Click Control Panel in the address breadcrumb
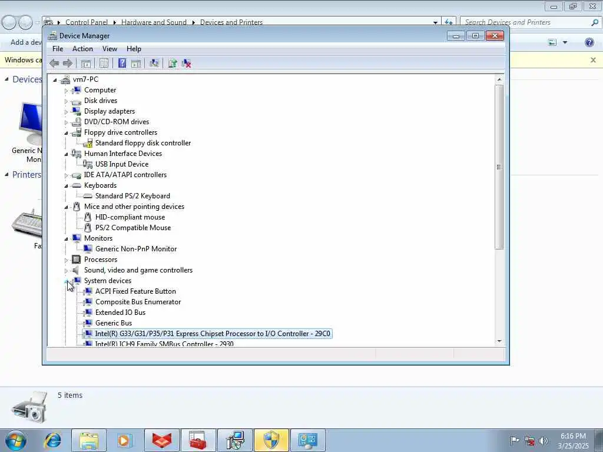Image resolution: width=603 pixels, height=452 pixels. pyautogui.click(x=87, y=22)
